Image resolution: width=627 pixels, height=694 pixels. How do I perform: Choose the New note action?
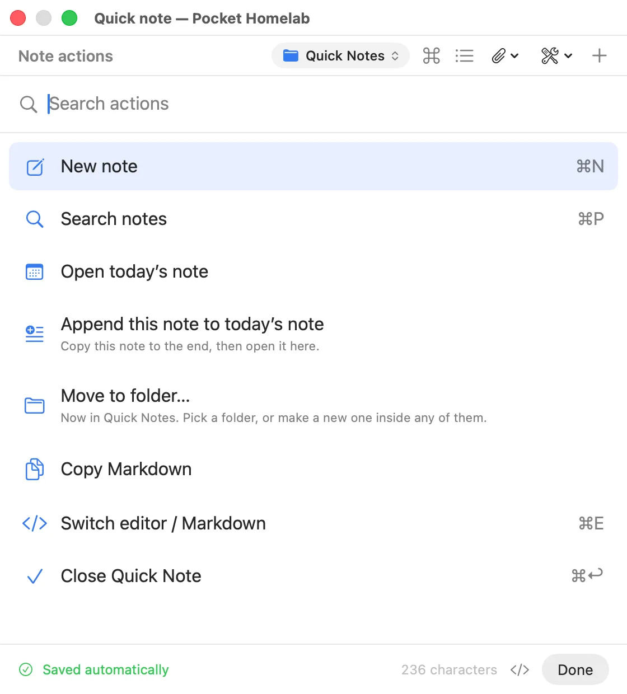(x=313, y=166)
